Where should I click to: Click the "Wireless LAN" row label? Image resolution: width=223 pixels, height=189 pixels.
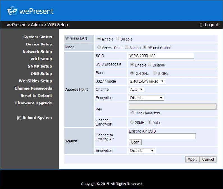tap(76, 38)
